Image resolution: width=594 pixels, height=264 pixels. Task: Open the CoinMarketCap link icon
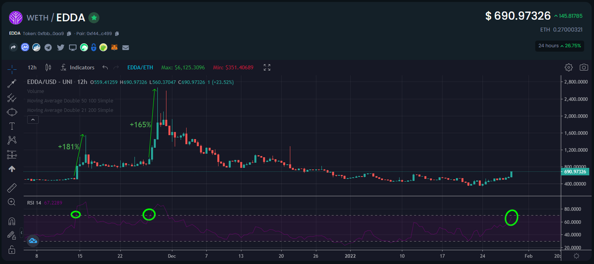click(25, 47)
